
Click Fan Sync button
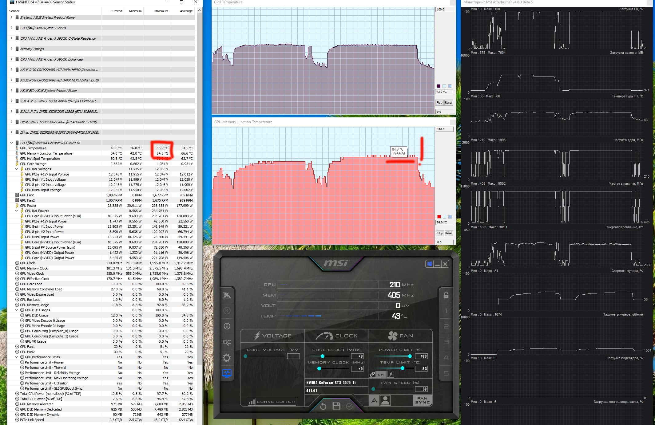point(423,400)
